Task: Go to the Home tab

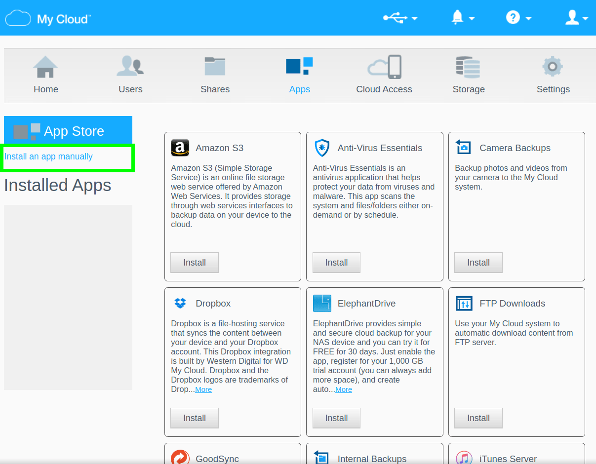Action: pyautogui.click(x=46, y=75)
